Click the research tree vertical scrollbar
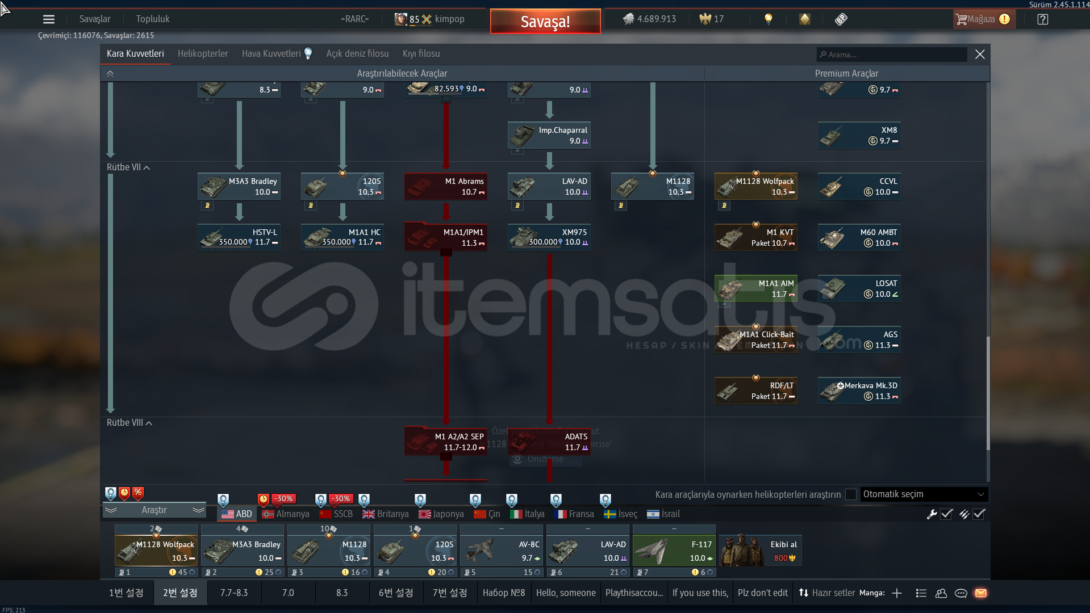This screenshot has width=1090, height=613. pos(988,393)
